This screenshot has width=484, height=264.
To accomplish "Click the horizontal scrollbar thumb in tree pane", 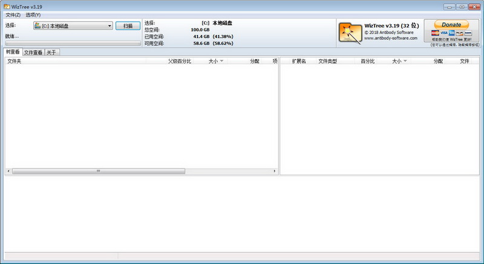I will tap(99, 171).
